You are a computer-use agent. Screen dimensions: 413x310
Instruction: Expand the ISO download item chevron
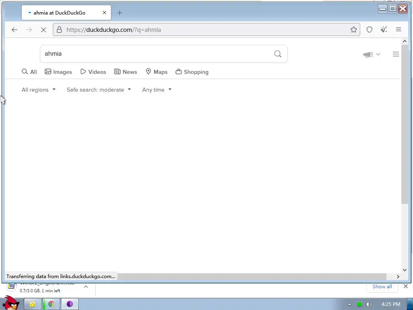pyautogui.click(x=86, y=287)
